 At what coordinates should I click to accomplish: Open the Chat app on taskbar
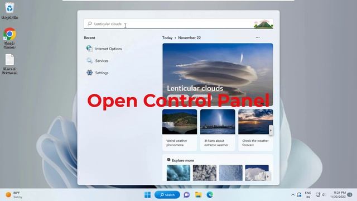[x=187, y=195]
